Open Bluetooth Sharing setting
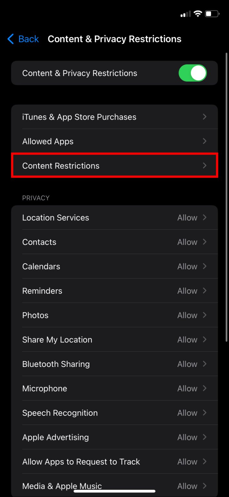This screenshot has height=497, width=229. click(114, 364)
